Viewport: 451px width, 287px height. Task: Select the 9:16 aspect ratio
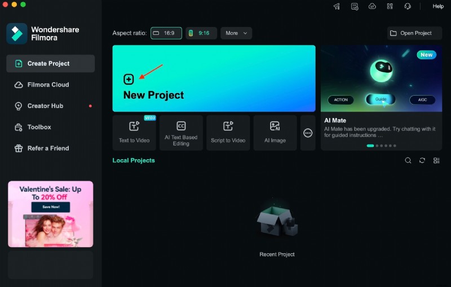click(x=201, y=33)
